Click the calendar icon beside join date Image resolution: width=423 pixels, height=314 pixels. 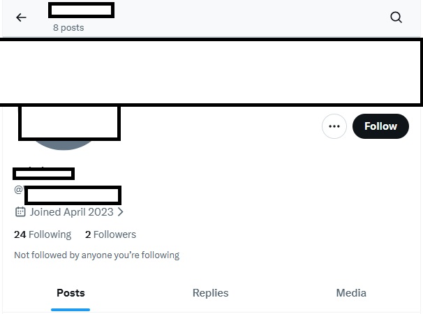(x=20, y=212)
